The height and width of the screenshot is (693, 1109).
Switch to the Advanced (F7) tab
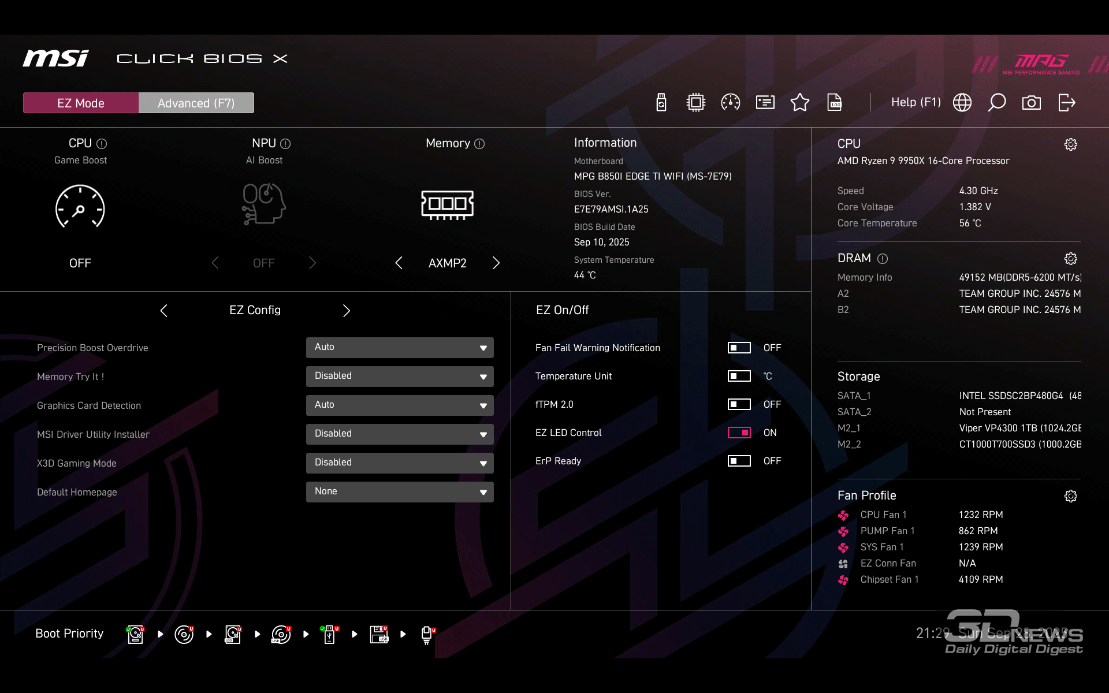tap(196, 103)
